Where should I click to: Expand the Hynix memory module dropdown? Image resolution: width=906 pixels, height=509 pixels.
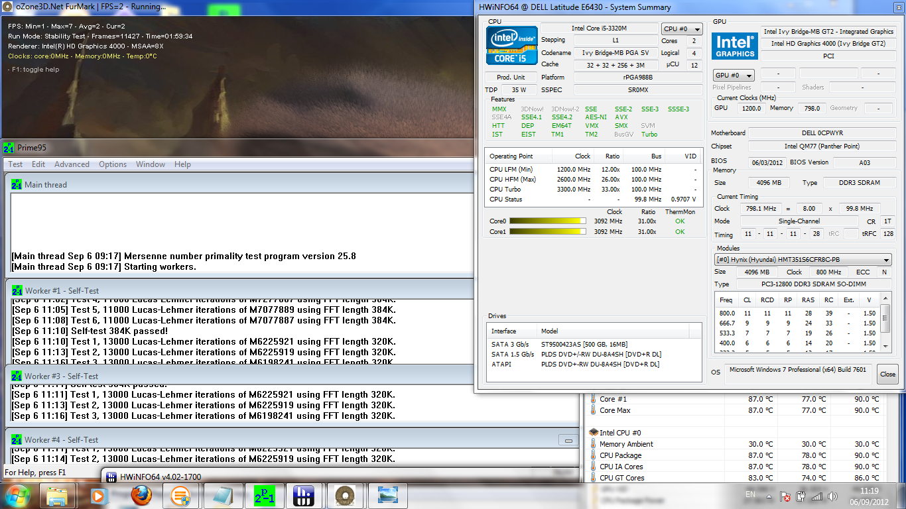point(803,260)
